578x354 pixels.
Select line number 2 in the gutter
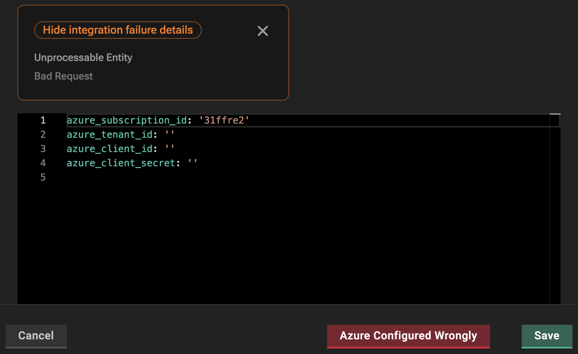point(43,135)
